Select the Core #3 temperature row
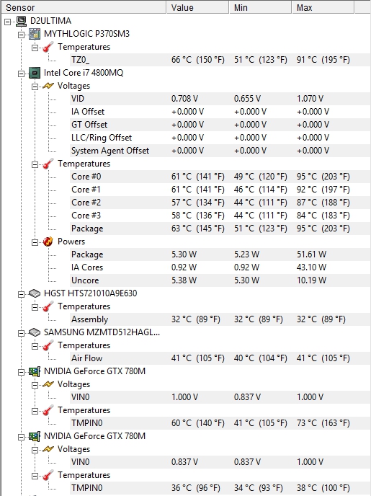 click(220, 216)
